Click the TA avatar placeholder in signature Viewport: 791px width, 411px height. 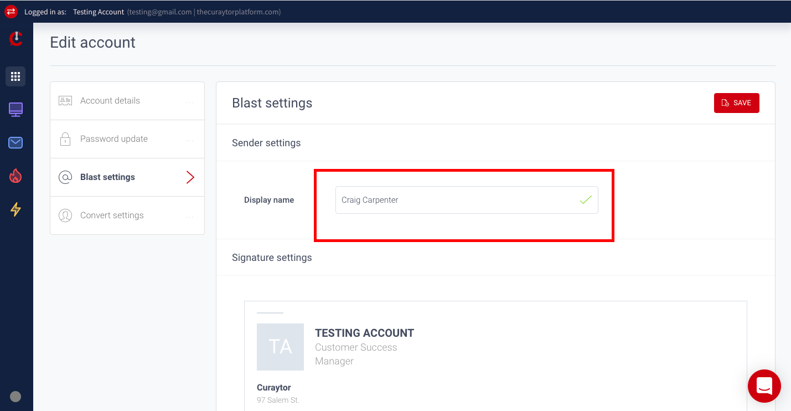(280, 347)
